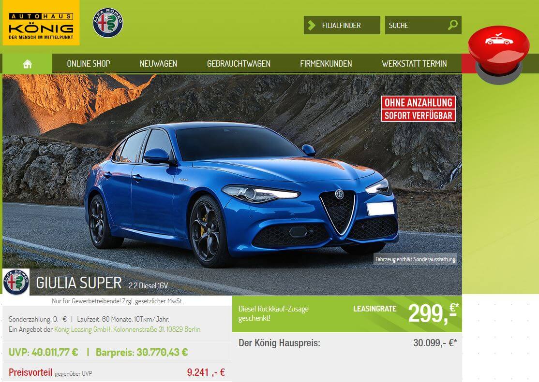Click the Der König Hauspreis row
This screenshot has width=539, height=382.
(347, 343)
